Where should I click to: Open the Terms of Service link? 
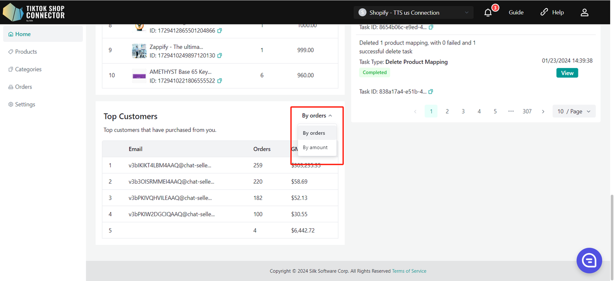click(409, 271)
